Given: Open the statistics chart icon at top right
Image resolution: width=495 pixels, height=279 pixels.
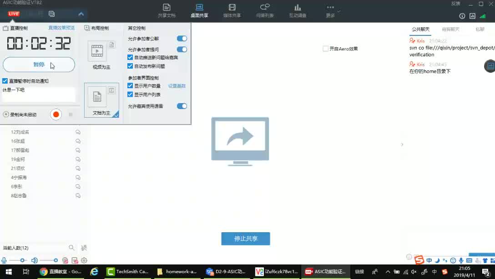Looking at the screenshot, I should coord(472,16).
